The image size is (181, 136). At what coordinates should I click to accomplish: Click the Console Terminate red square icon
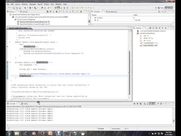[x=134, y=104]
